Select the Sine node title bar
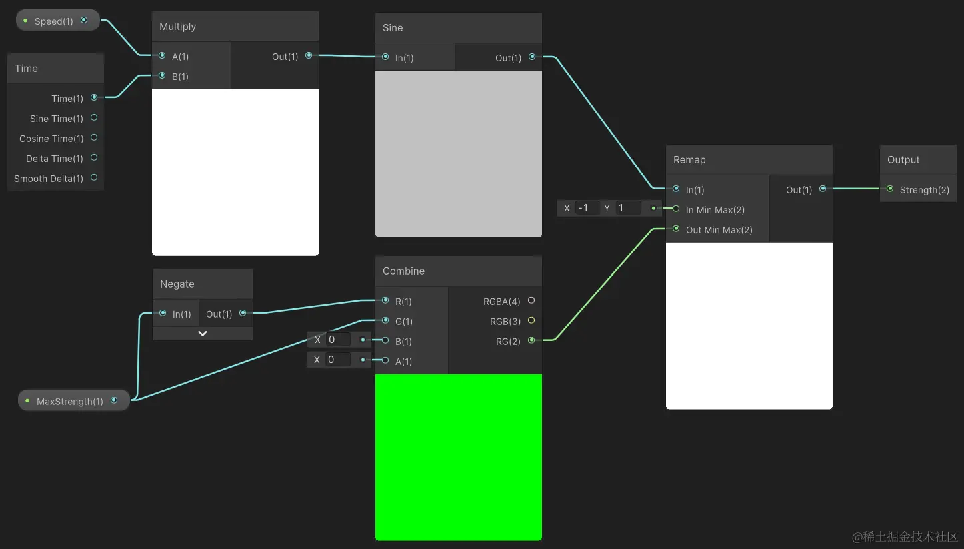This screenshot has width=964, height=549. pos(459,28)
